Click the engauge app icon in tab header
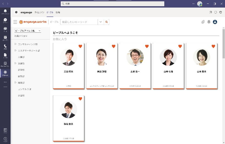Viewport: 225px width, 144px height. [x=16, y=12]
